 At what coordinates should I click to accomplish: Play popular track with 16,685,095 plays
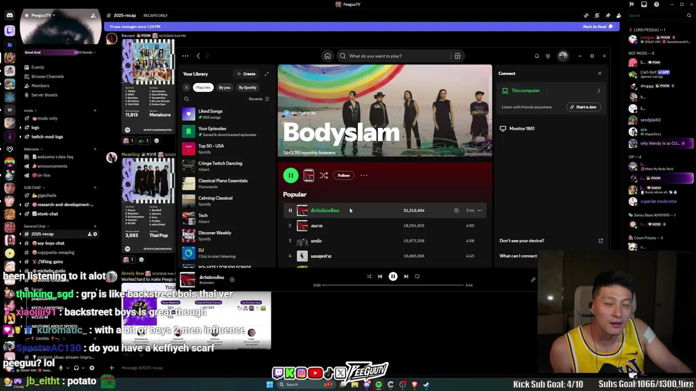click(384, 256)
